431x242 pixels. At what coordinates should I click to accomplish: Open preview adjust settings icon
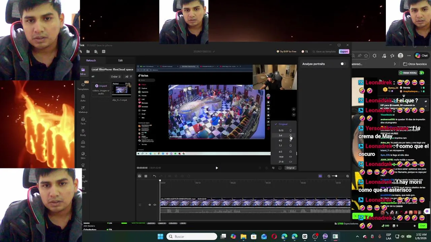tap(273, 168)
